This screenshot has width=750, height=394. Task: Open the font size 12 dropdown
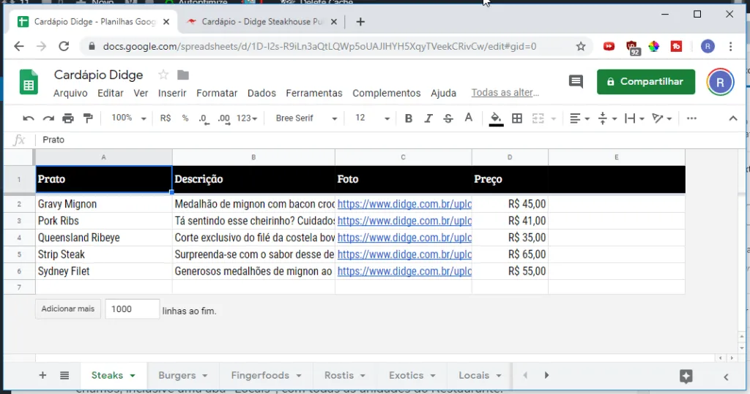click(373, 118)
